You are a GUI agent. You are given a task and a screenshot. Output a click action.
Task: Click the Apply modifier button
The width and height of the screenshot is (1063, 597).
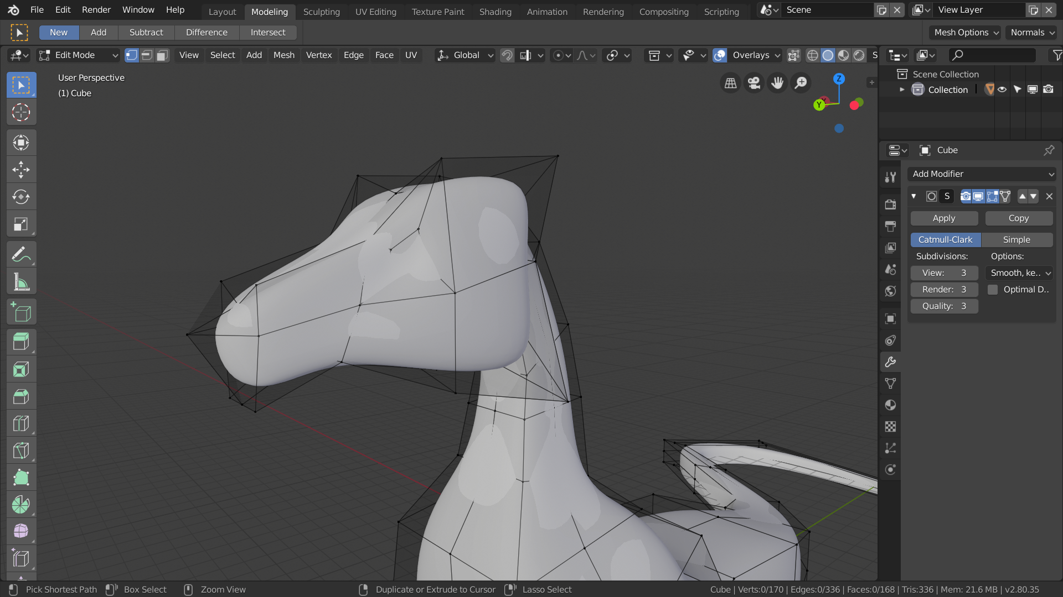944,218
